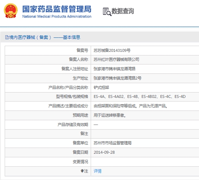The image size is (199, 180).
Task: Click National Medical Products Administration subtitle
Action: click(57, 17)
